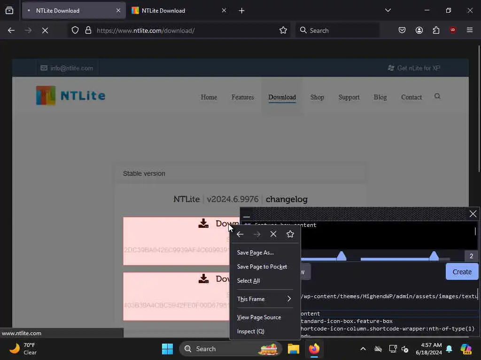List all tabs with the tab bar chevron
The width and height of the screenshot is (481, 360).
pos(388,10)
